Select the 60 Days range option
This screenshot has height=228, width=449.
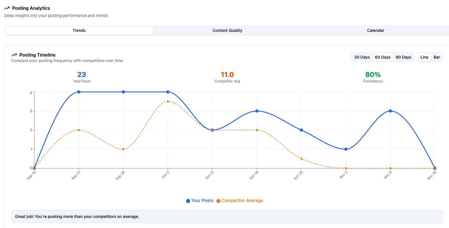click(382, 57)
